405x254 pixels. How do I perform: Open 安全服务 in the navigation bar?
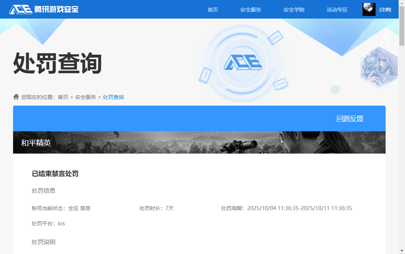(x=251, y=10)
